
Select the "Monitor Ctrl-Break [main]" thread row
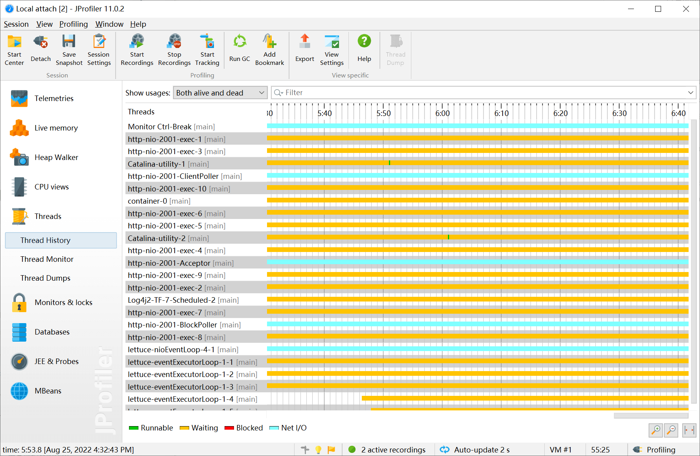407,127
